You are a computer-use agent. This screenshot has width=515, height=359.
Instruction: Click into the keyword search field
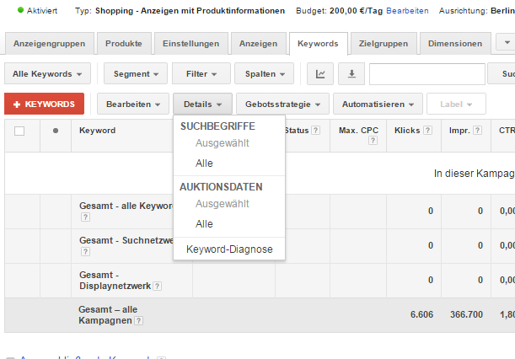click(427, 74)
